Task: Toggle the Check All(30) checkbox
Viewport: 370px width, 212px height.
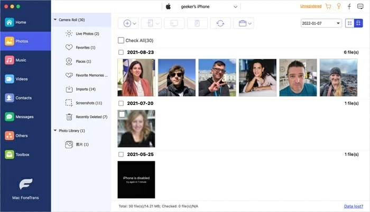Action: tap(121, 41)
